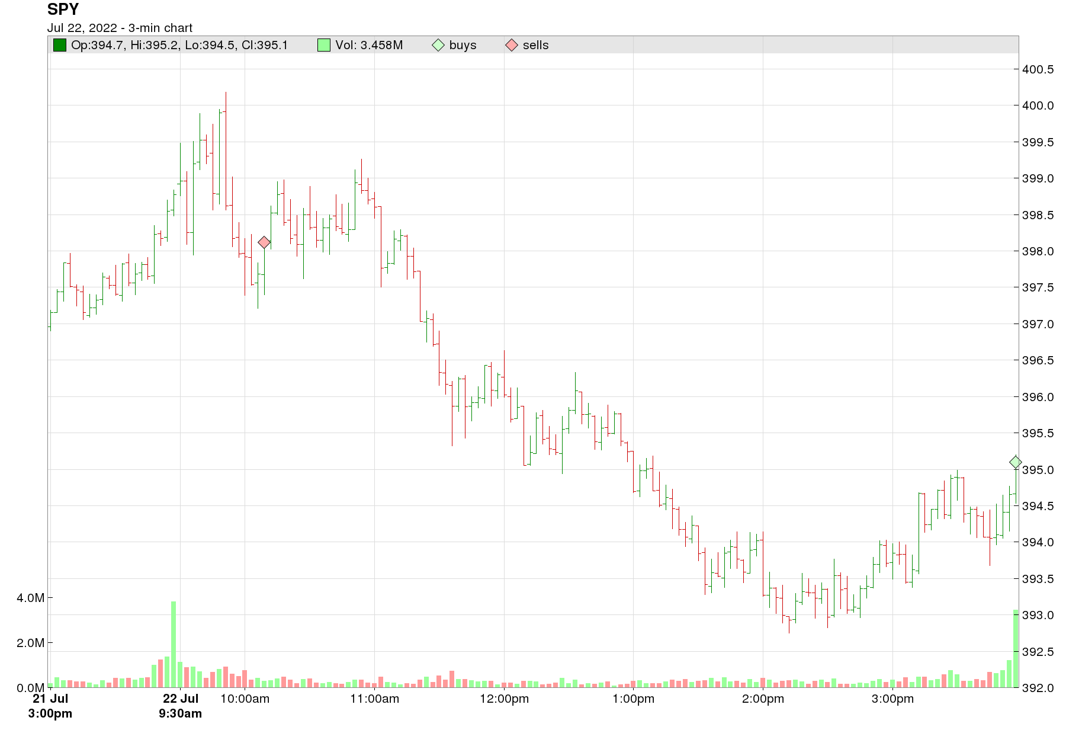The image size is (1066, 730).
Task: Click the 398.0 price axis label
Action: click(x=1038, y=251)
